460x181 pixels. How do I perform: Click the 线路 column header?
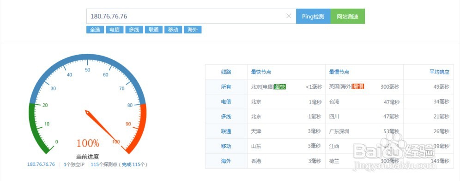pyautogui.click(x=226, y=72)
